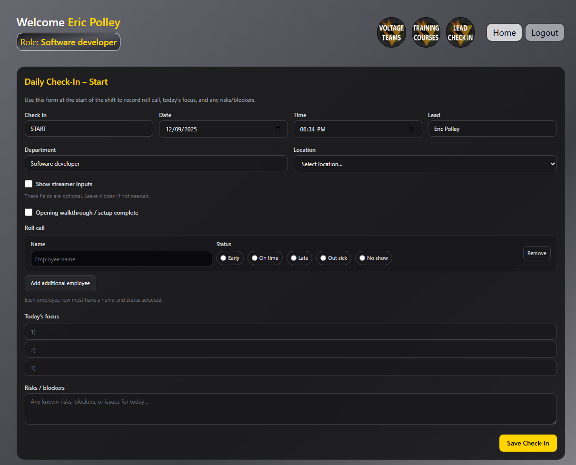Image resolution: width=576 pixels, height=465 pixels.
Task: Click the Risks / blockers text area
Action: pos(290,408)
